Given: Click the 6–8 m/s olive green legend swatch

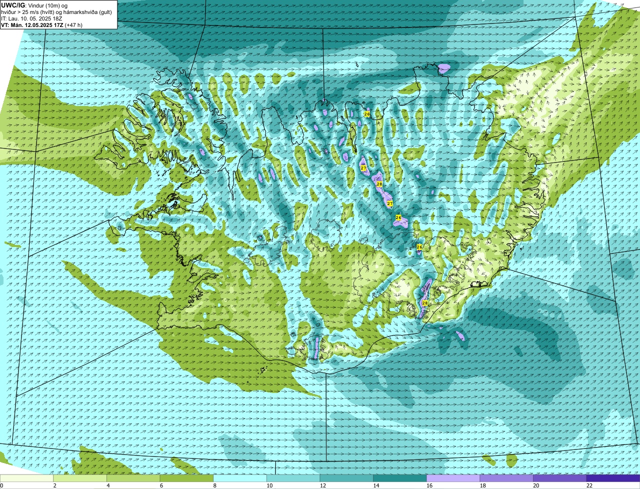Looking at the screenshot, I should pos(186,478).
